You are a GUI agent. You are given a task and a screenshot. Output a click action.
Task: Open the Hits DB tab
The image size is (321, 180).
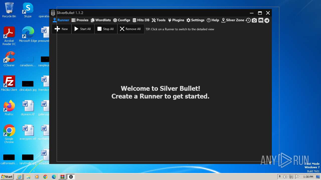(x=141, y=20)
